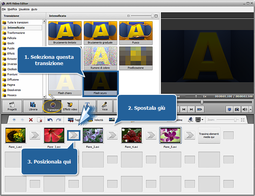This screenshot has width=255, height=196.
Task: Toggle the full screen preview button
Action: coord(230,109)
